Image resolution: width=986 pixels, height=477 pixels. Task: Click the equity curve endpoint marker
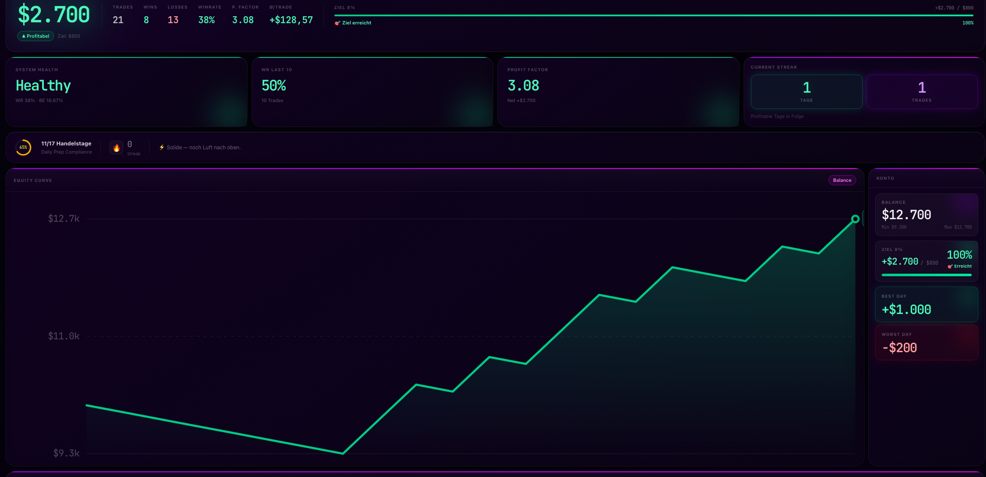pos(855,219)
